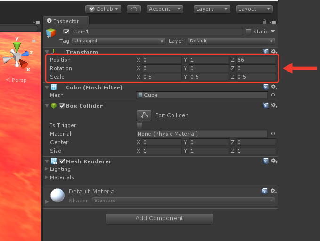Screen dimensions: 320x241
Task: Enable the Is Trigger checkbox
Action: tap(139, 125)
